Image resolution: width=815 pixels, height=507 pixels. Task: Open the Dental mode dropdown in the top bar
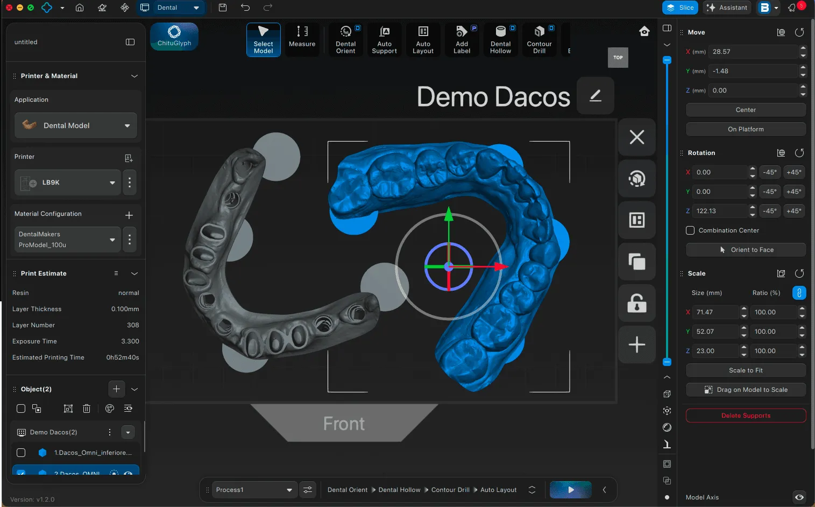click(x=178, y=8)
